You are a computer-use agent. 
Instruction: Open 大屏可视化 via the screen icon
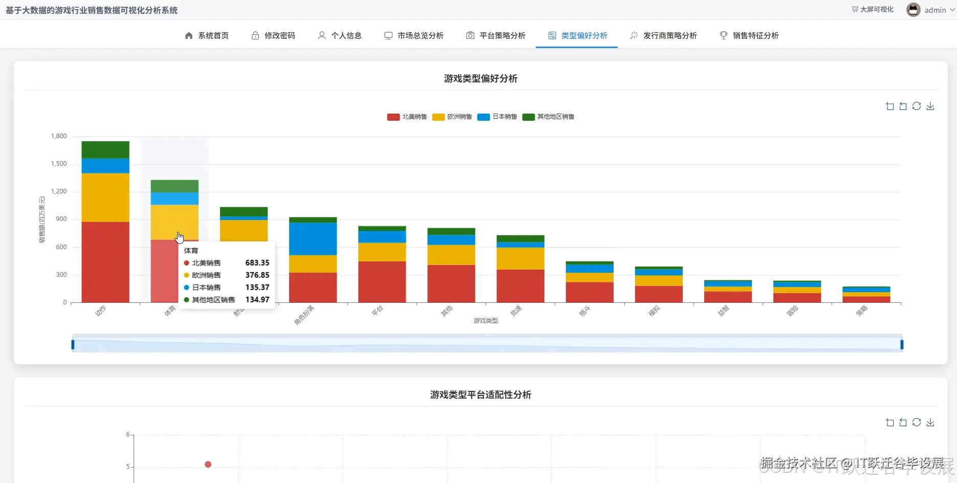coord(872,9)
